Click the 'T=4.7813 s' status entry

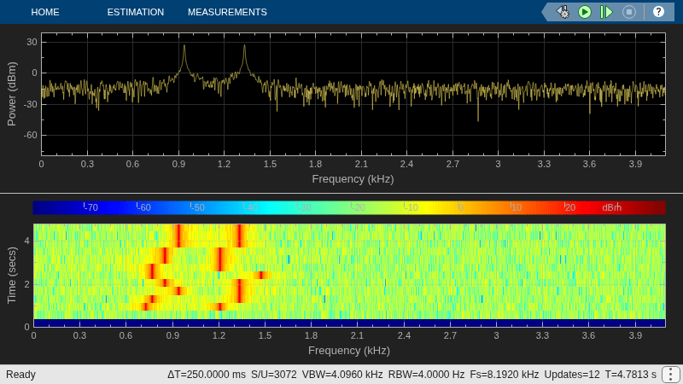point(631,375)
